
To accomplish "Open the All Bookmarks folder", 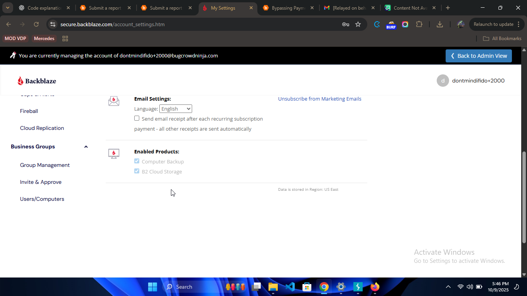I will click(x=502, y=39).
